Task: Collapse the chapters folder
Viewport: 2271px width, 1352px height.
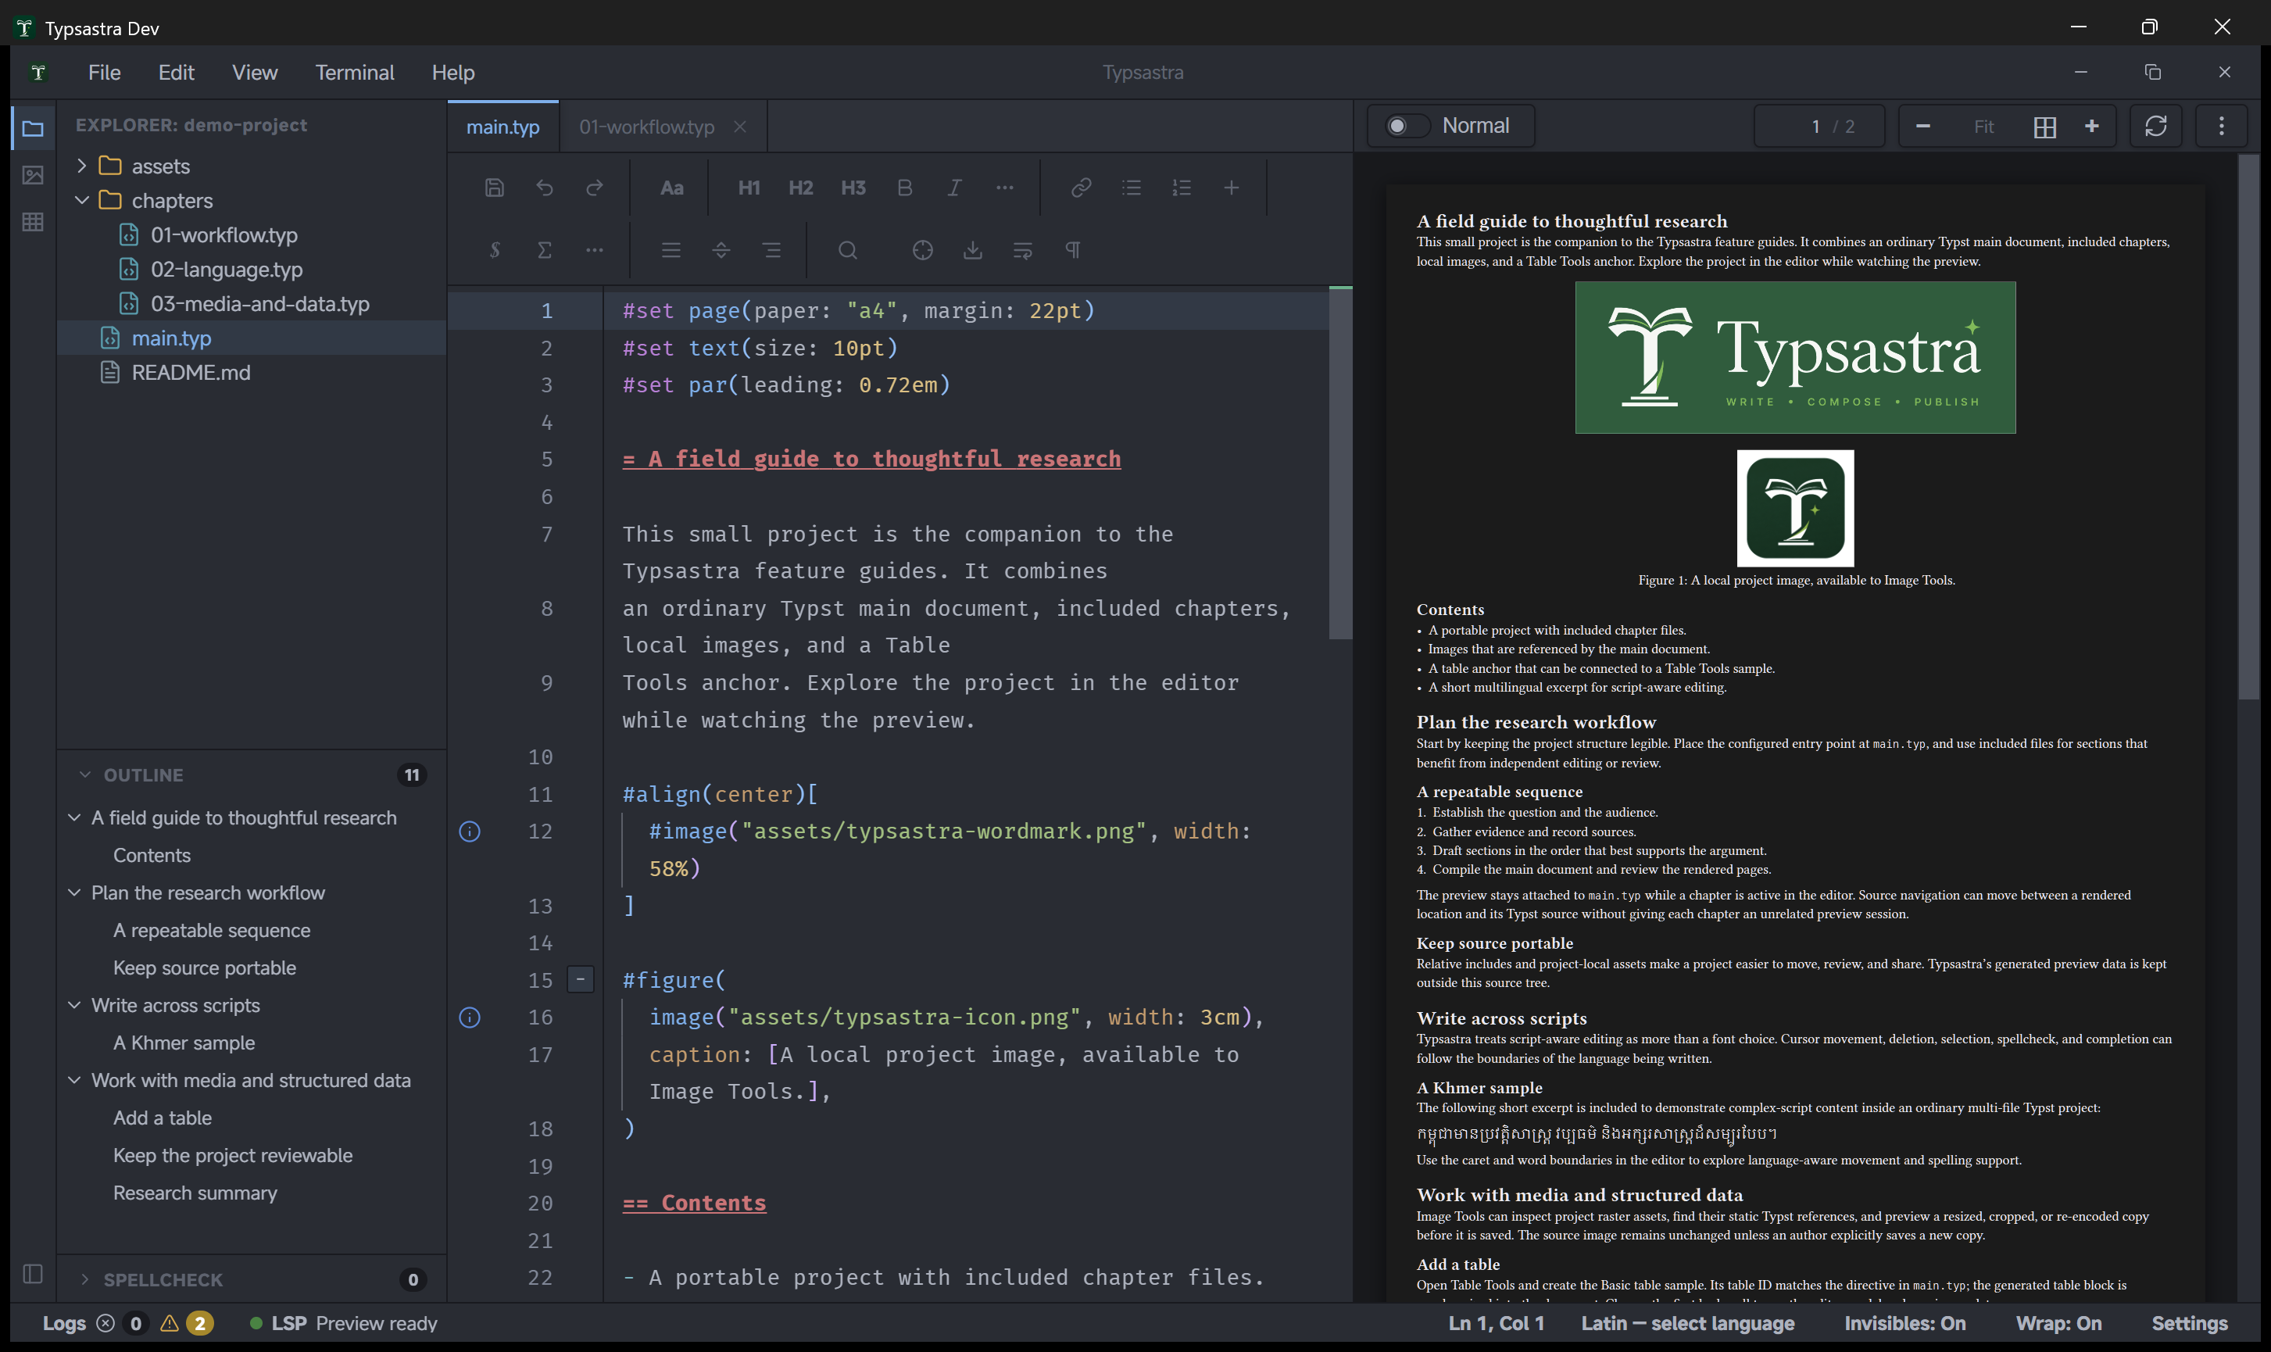Action: pos(81,199)
